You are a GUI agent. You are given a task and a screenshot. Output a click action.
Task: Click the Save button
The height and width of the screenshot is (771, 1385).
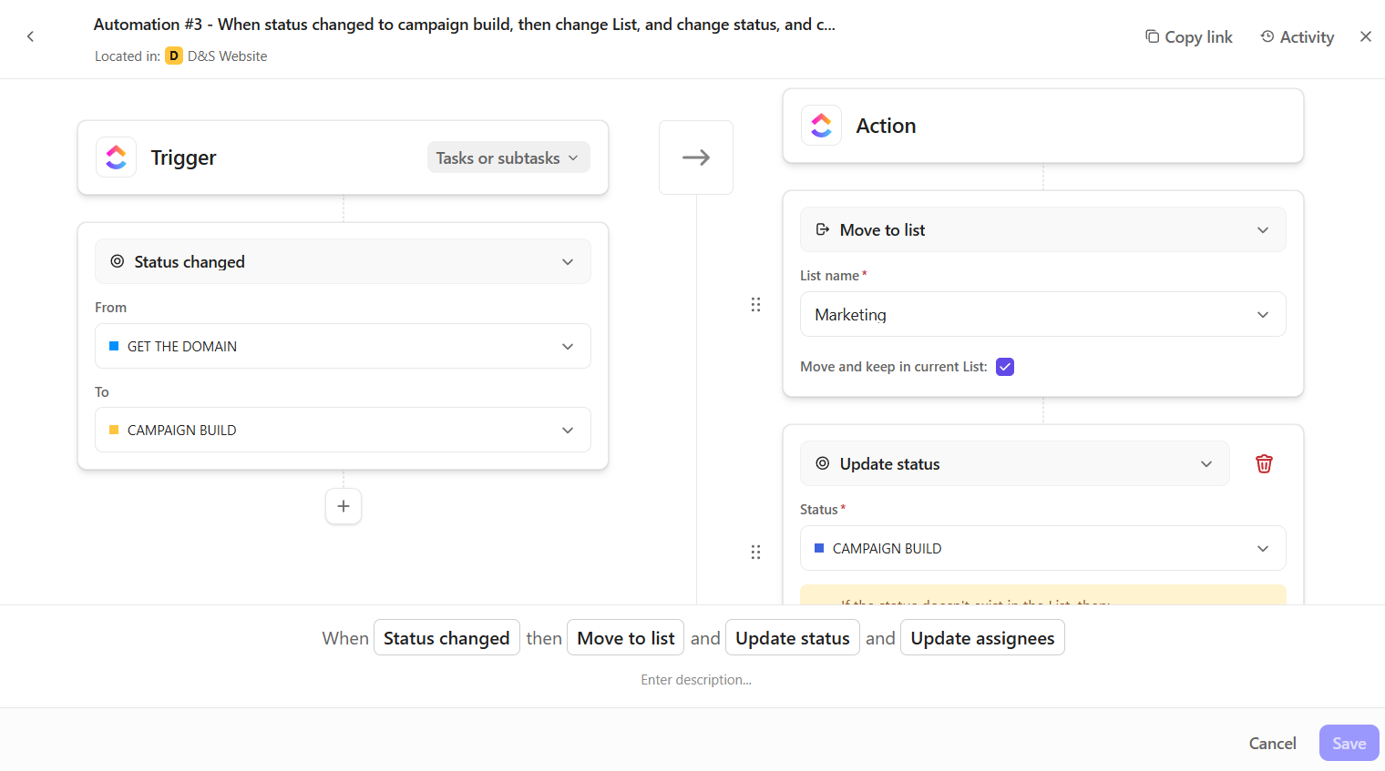tap(1349, 743)
